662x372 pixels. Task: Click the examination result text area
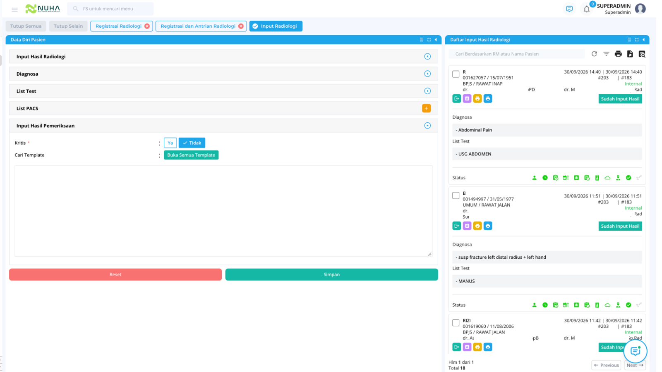tap(223, 211)
